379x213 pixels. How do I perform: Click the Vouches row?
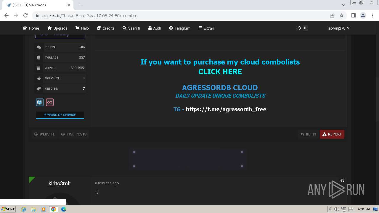coord(60,78)
